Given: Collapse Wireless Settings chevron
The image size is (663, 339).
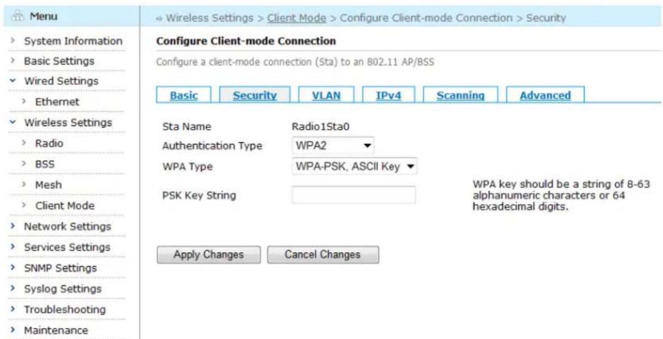Looking at the screenshot, I should pos(14,123).
